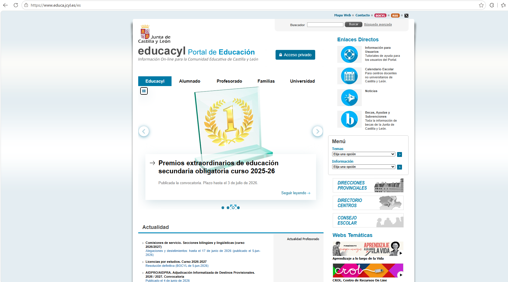The width and height of the screenshot is (508, 282).
Task: Click the go arrow beside Información dropdown
Action: coord(399,167)
